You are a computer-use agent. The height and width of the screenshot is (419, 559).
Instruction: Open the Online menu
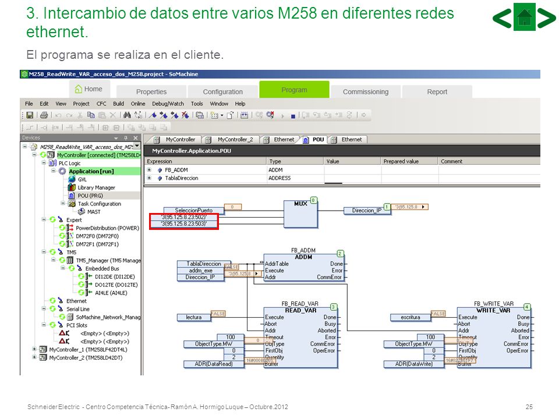coord(138,104)
